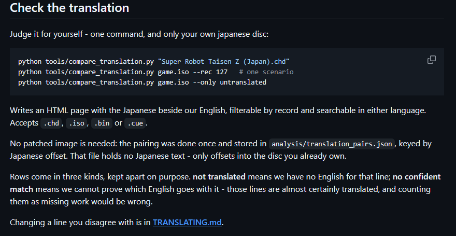Viewport: 456px width, 236px height.
Task: Click the first python command line
Action: click(x=154, y=62)
